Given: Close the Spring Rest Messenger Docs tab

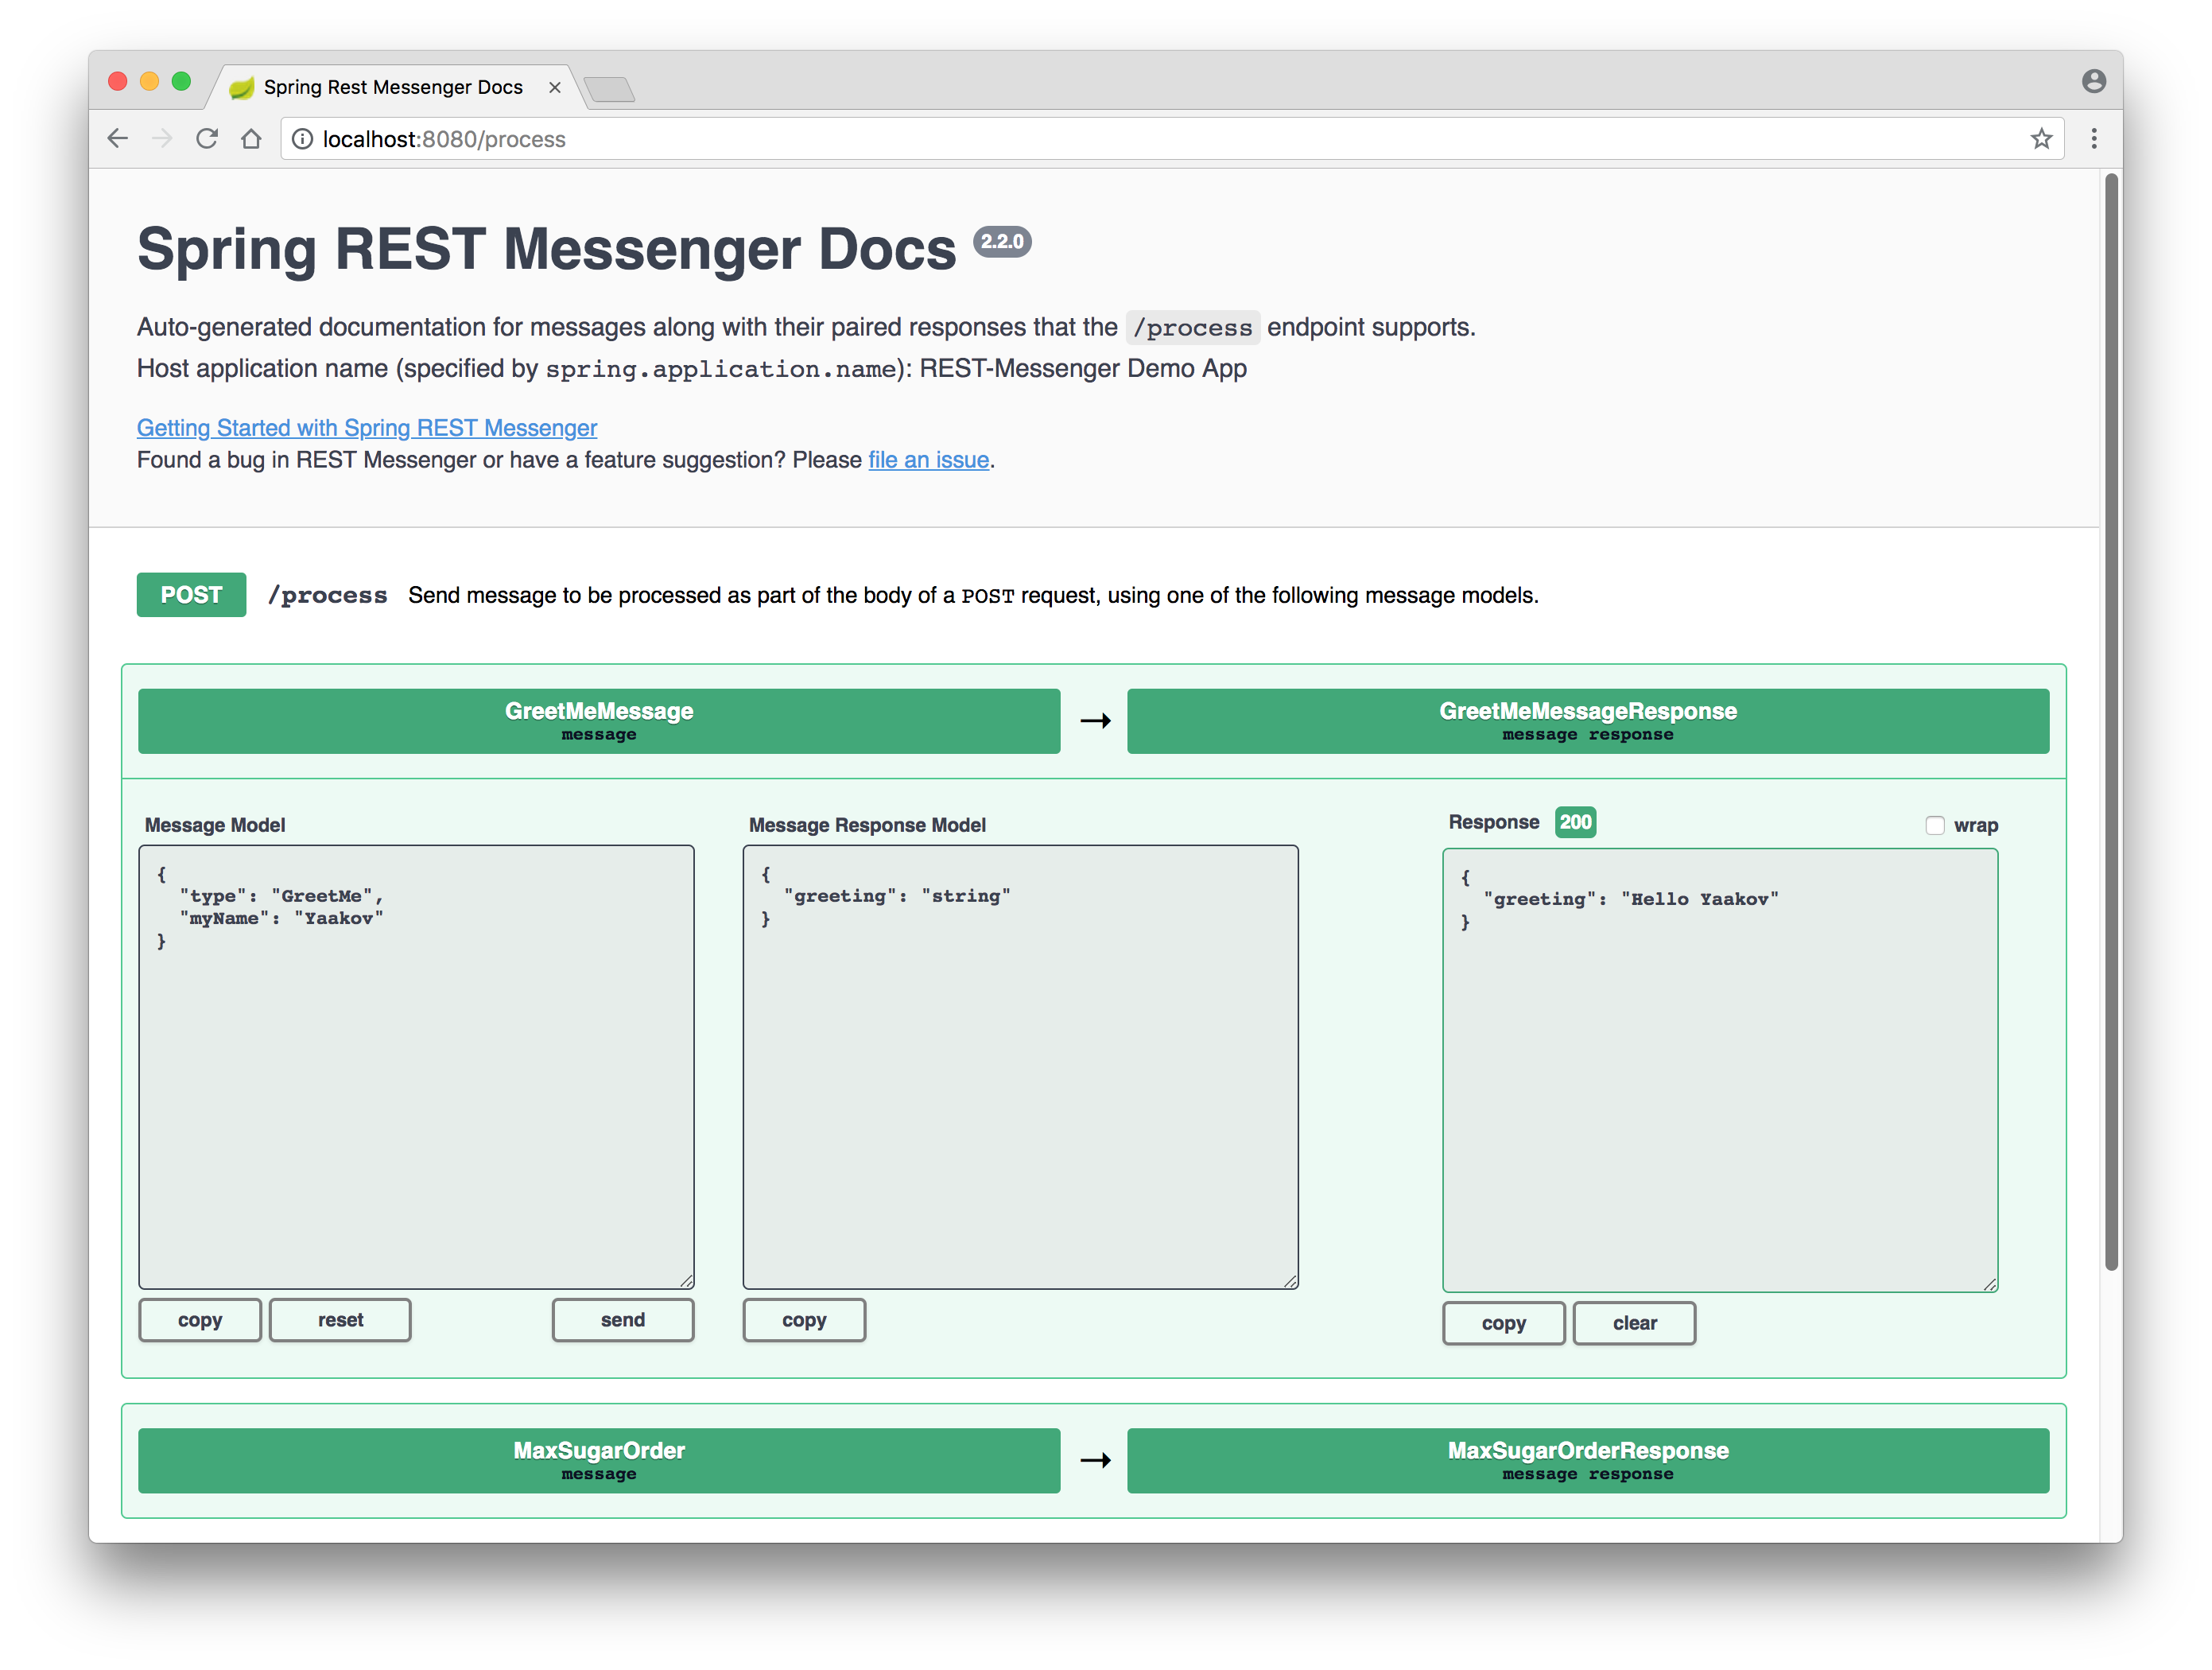Looking at the screenshot, I should (555, 88).
